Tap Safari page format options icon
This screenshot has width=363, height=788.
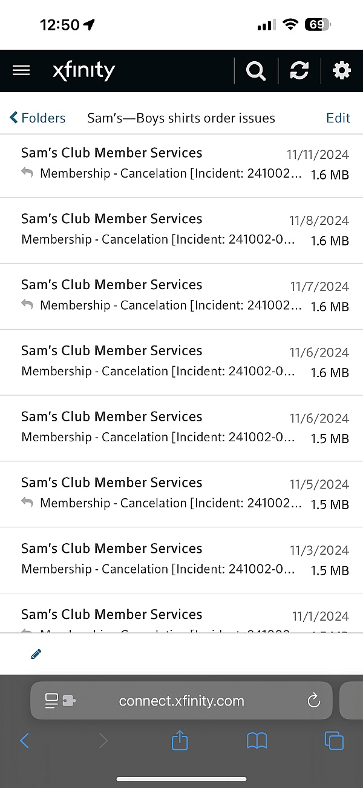point(60,701)
